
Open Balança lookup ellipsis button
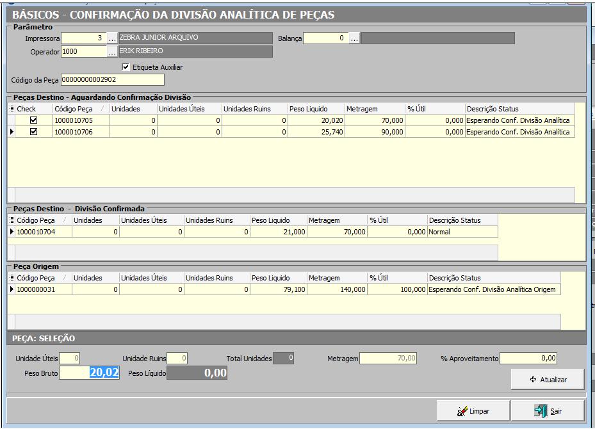click(x=354, y=38)
